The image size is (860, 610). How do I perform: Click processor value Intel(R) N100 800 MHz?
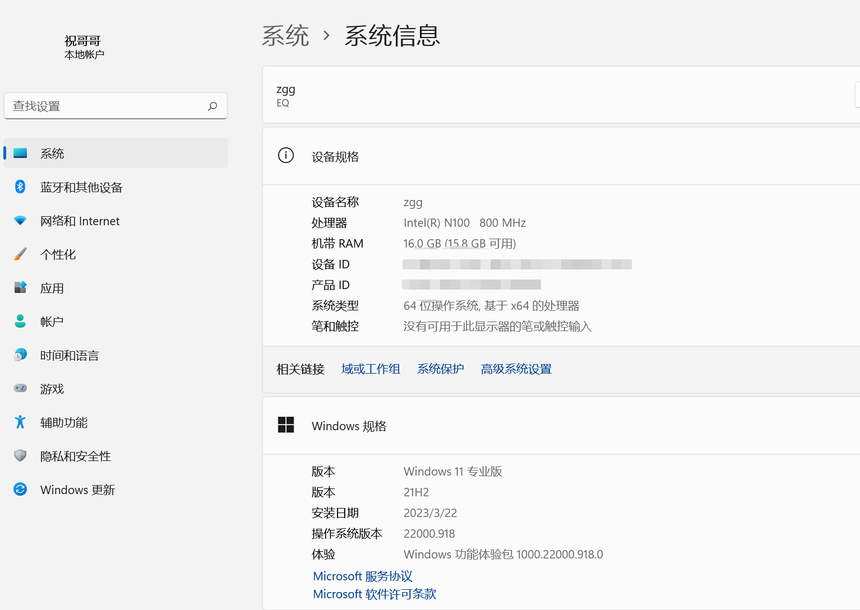pyautogui.click(x=465, y=223)
